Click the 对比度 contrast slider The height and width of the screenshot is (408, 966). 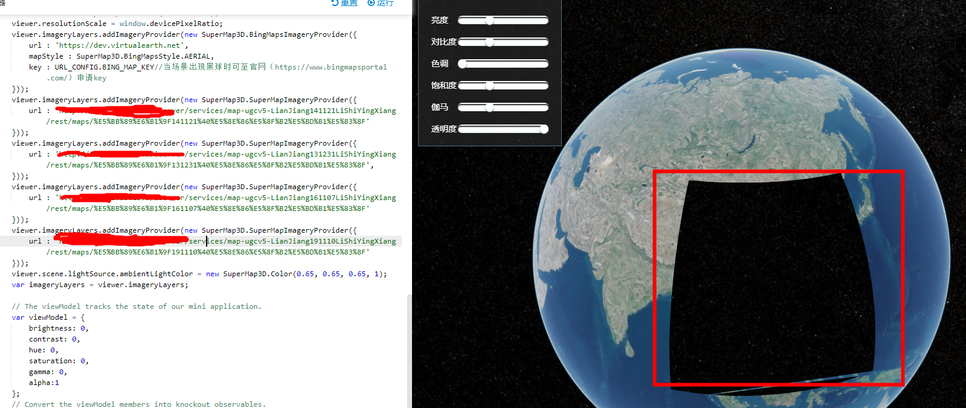pyautogui.click(x=503, y=42)
